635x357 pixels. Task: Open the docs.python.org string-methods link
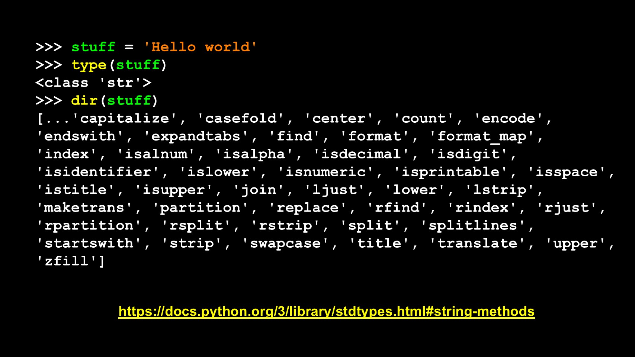(x=326, y=311)
